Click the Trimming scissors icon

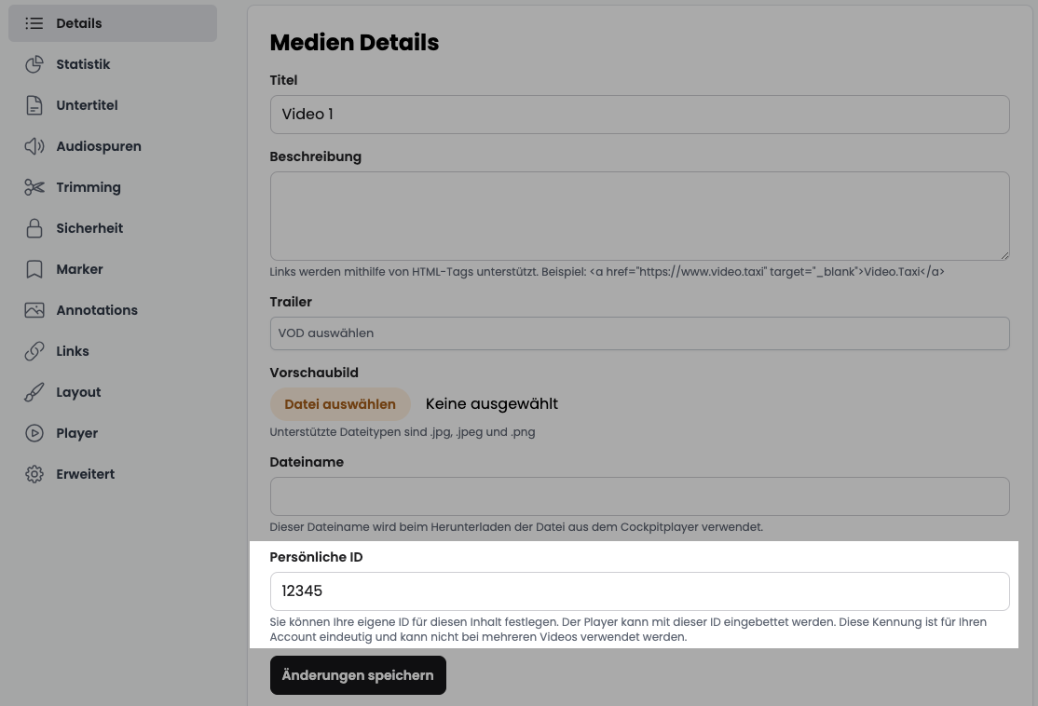(34, 187)
